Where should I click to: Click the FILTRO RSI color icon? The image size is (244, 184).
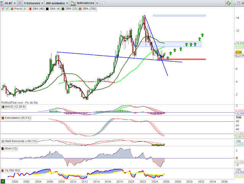3,170
